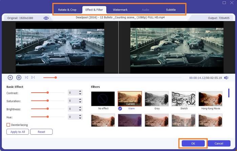Increase the Contrast value with up arrow
Screen dimensions: 237x151
click(x=80, y=91)
